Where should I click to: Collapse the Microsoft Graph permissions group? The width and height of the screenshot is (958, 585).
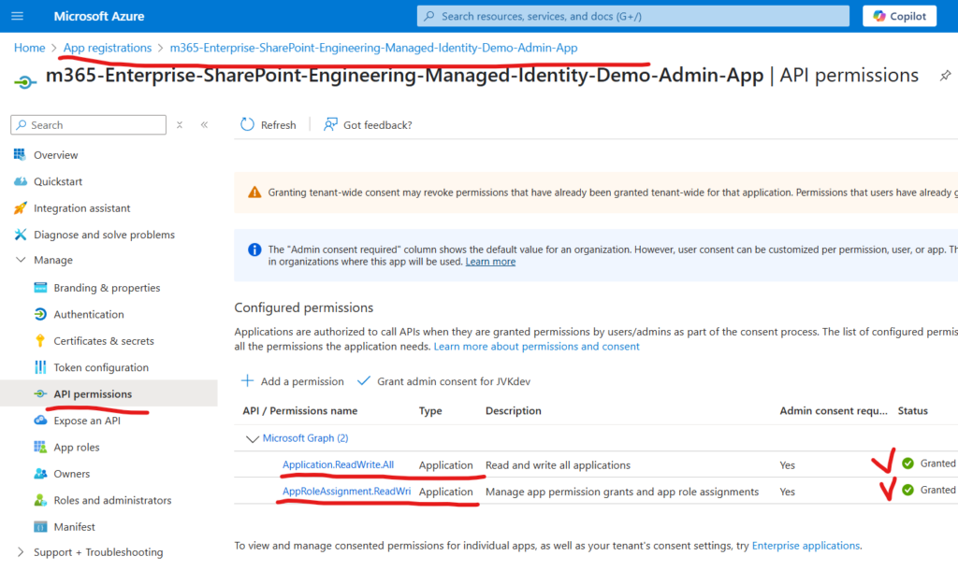251,438
